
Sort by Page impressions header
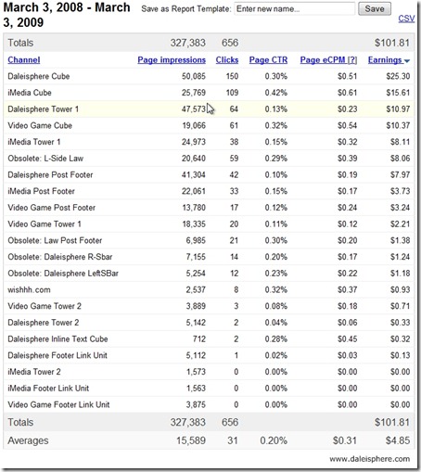coord(172,60)
